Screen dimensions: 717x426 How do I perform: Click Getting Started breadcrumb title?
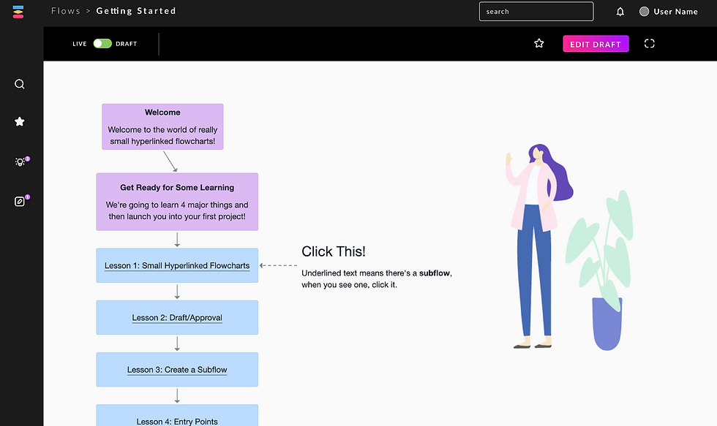tap(136, 11)
